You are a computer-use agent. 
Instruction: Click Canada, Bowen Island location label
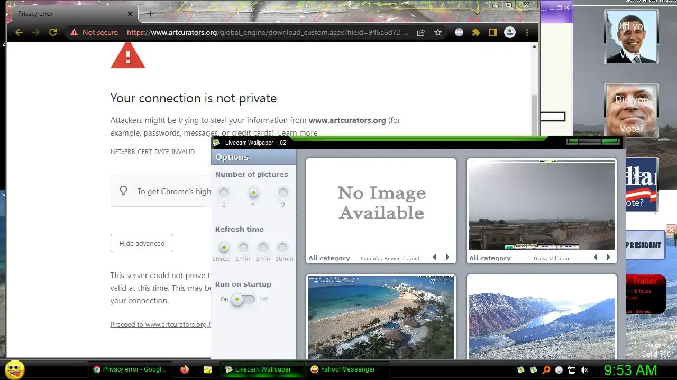pyautogui.click(x=390, y=259)
